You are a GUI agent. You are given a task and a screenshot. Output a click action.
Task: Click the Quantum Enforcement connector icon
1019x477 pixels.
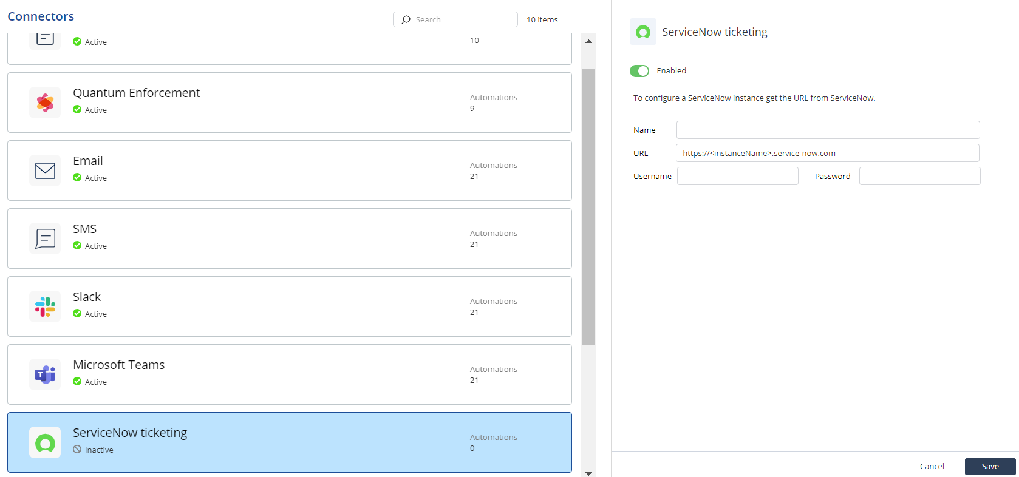[x=45, y=103]
